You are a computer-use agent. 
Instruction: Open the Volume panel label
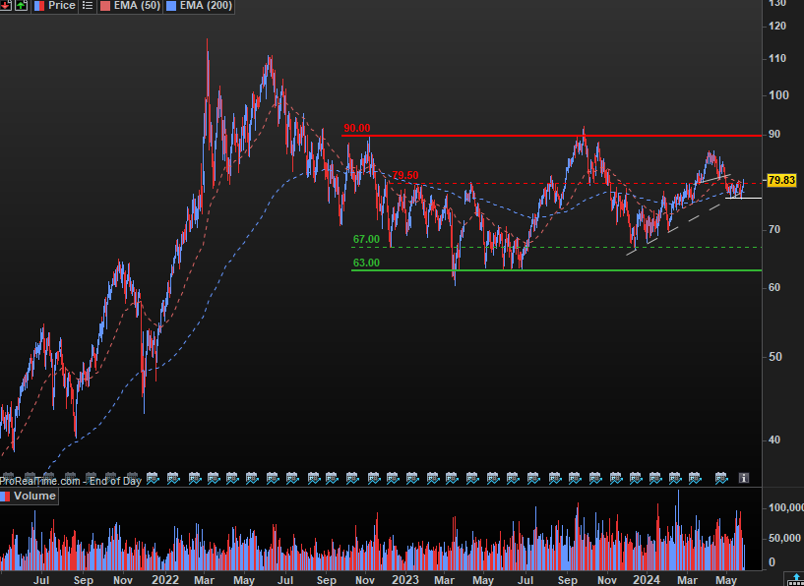[x=34, y=496]
